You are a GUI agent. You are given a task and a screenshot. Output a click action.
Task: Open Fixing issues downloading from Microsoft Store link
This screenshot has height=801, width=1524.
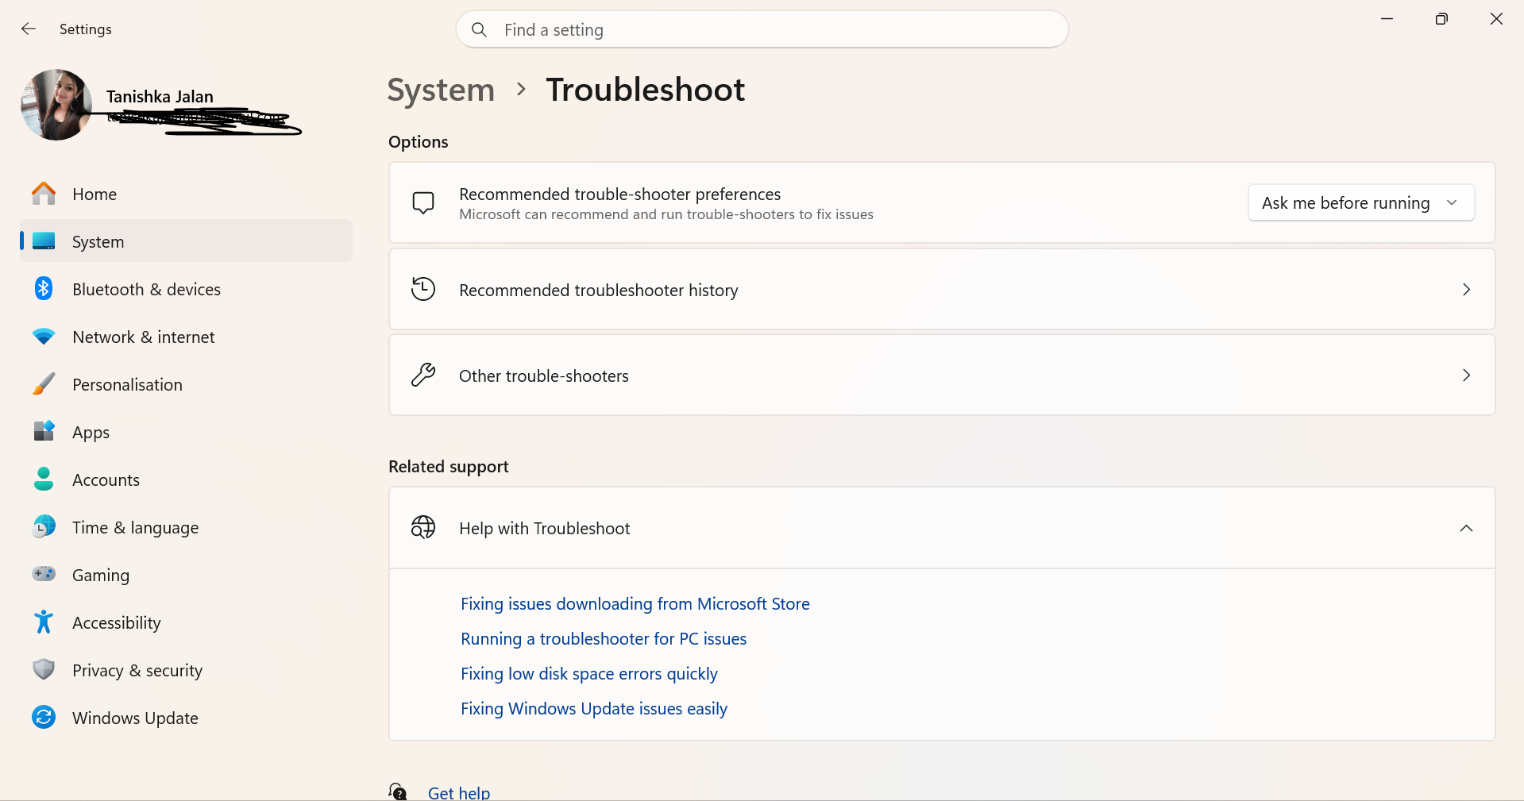[x=635, y=604]
